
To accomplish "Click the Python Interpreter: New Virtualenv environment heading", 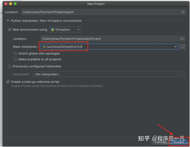I will pos(46,21).
